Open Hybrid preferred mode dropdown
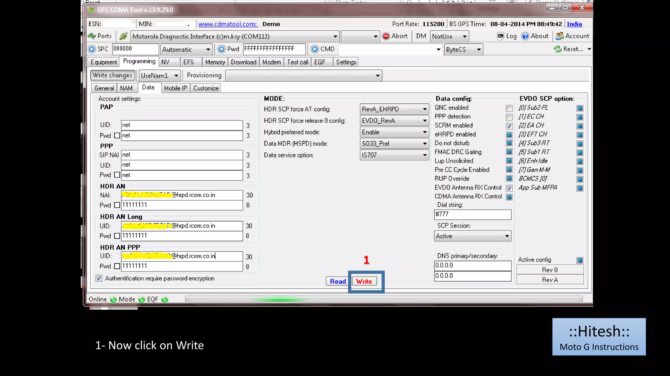 [394, 132]
